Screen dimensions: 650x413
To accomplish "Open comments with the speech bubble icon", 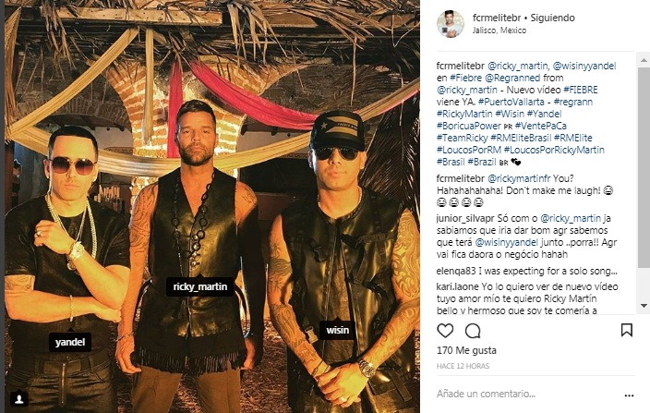I will tap(473, 331).
